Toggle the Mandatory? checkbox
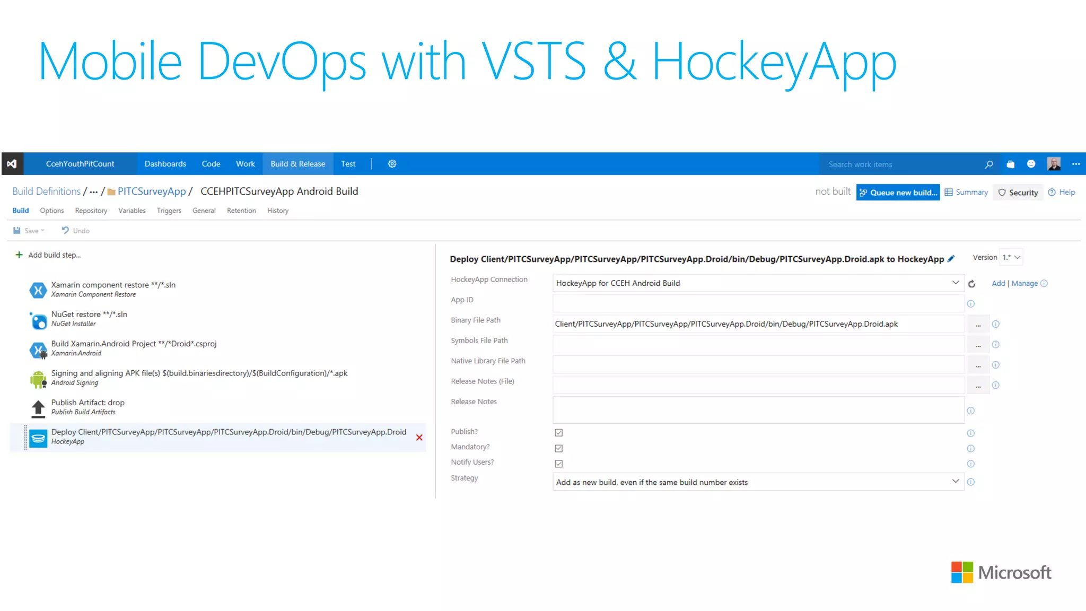 tap(559, 448)
